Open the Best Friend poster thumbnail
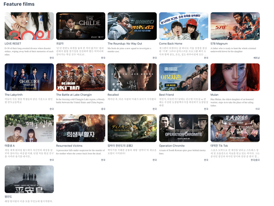 tap(184, 77)
